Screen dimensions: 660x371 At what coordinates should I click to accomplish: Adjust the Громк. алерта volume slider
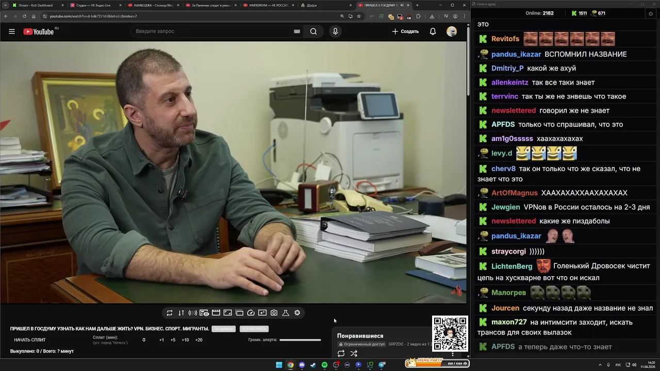(300, 340)
